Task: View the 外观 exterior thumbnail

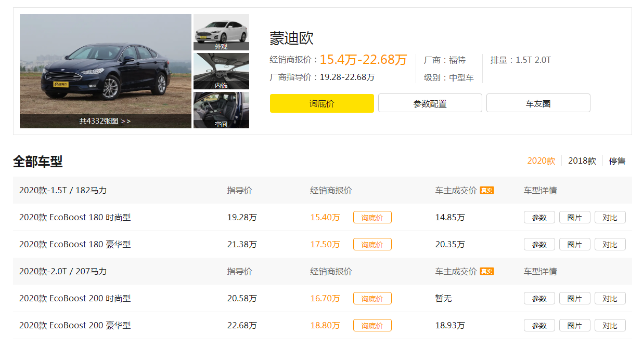Action: (x=221, y=32)
